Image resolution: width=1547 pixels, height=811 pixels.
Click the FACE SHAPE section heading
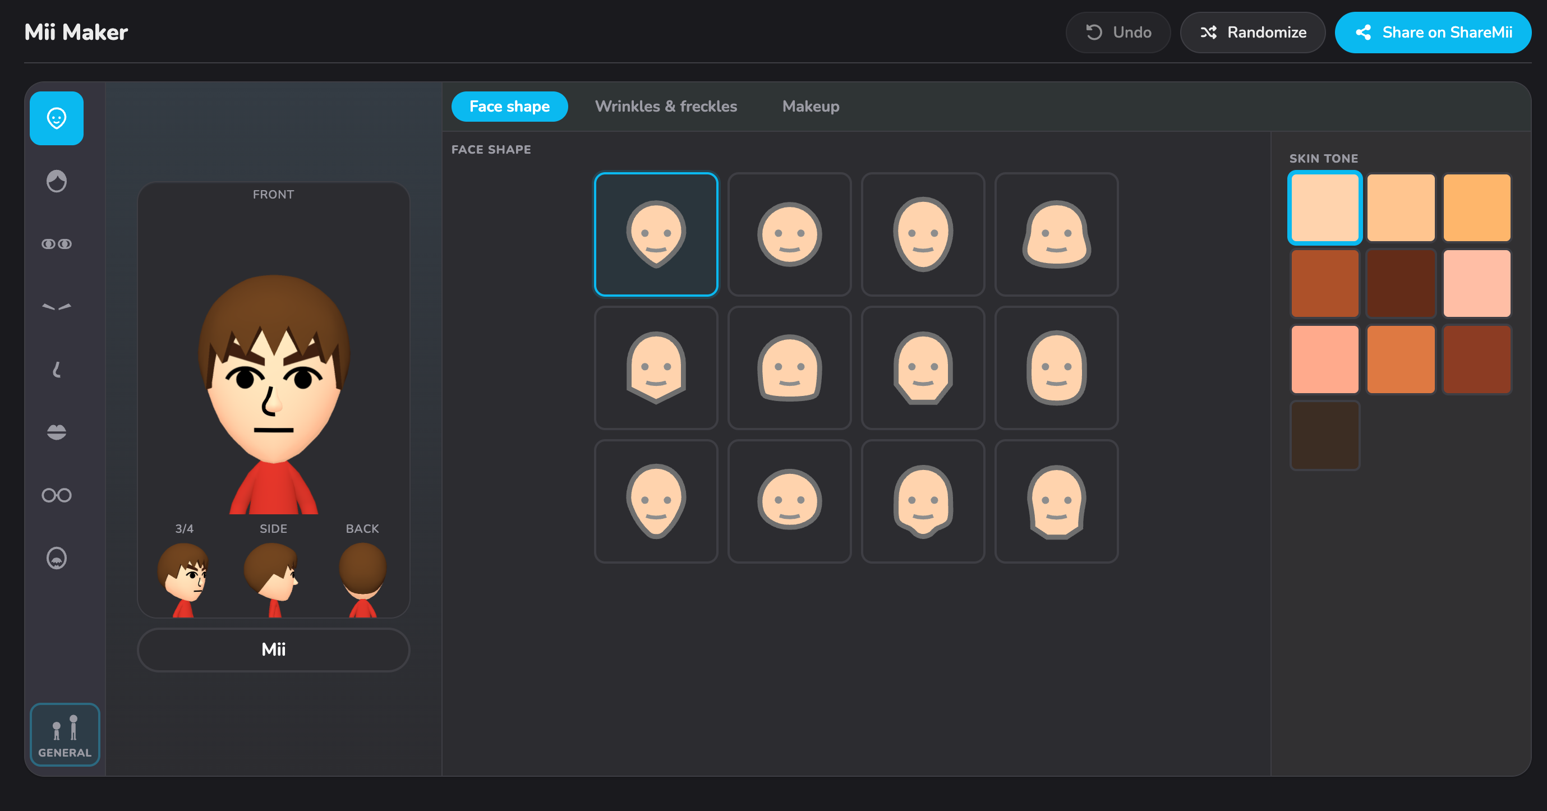491,150
